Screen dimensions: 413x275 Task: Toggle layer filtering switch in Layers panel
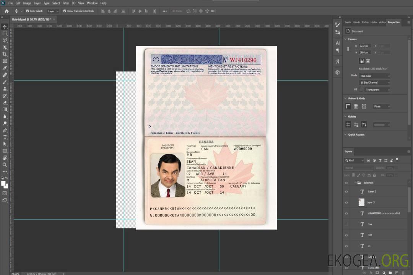coord(397,160)
